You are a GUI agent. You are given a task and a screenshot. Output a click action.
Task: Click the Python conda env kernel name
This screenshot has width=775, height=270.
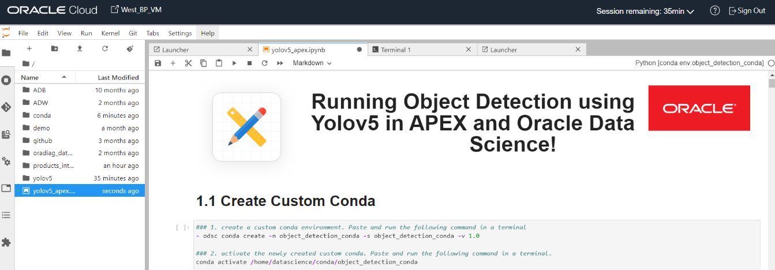pos(699,63)
